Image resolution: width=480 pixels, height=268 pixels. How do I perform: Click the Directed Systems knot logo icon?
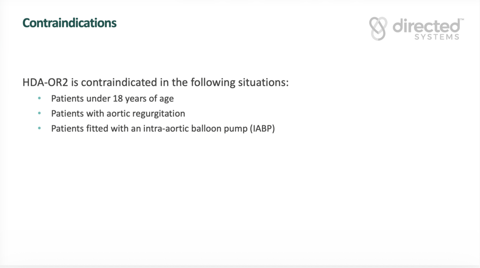tap(379, 28)
